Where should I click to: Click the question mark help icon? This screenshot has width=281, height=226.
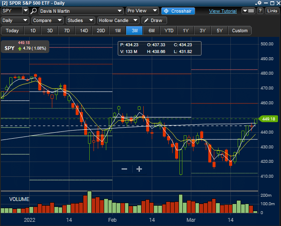(260, 11)
